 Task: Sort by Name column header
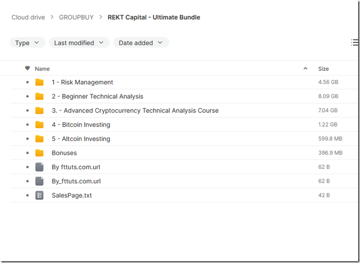click(42, 68)
